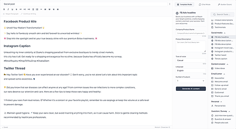Insert a numbered list
236x129 pixels.
(x=37, y=9)
